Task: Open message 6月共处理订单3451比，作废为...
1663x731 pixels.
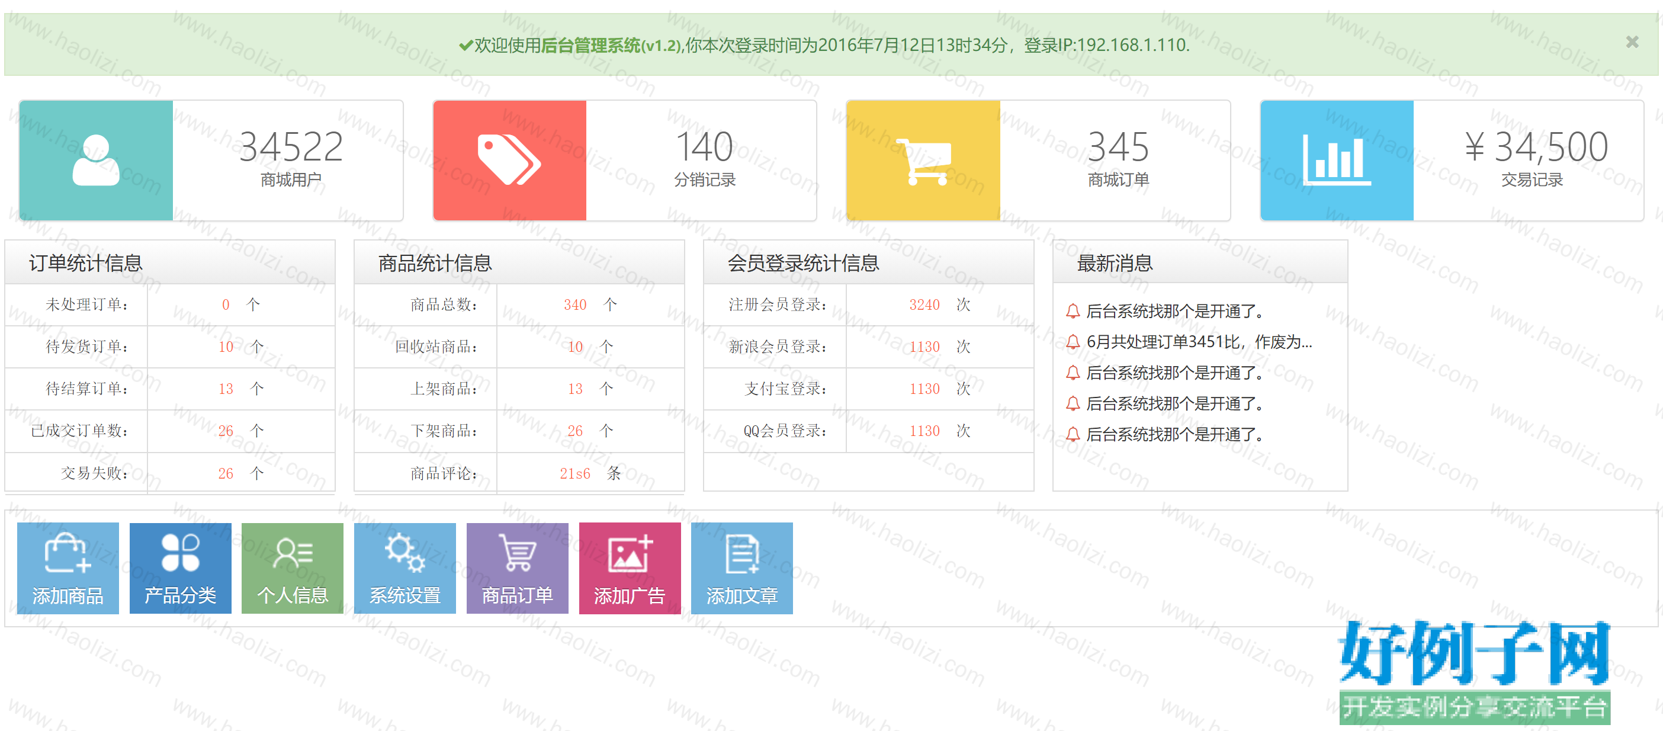Action: [1199, 342]
